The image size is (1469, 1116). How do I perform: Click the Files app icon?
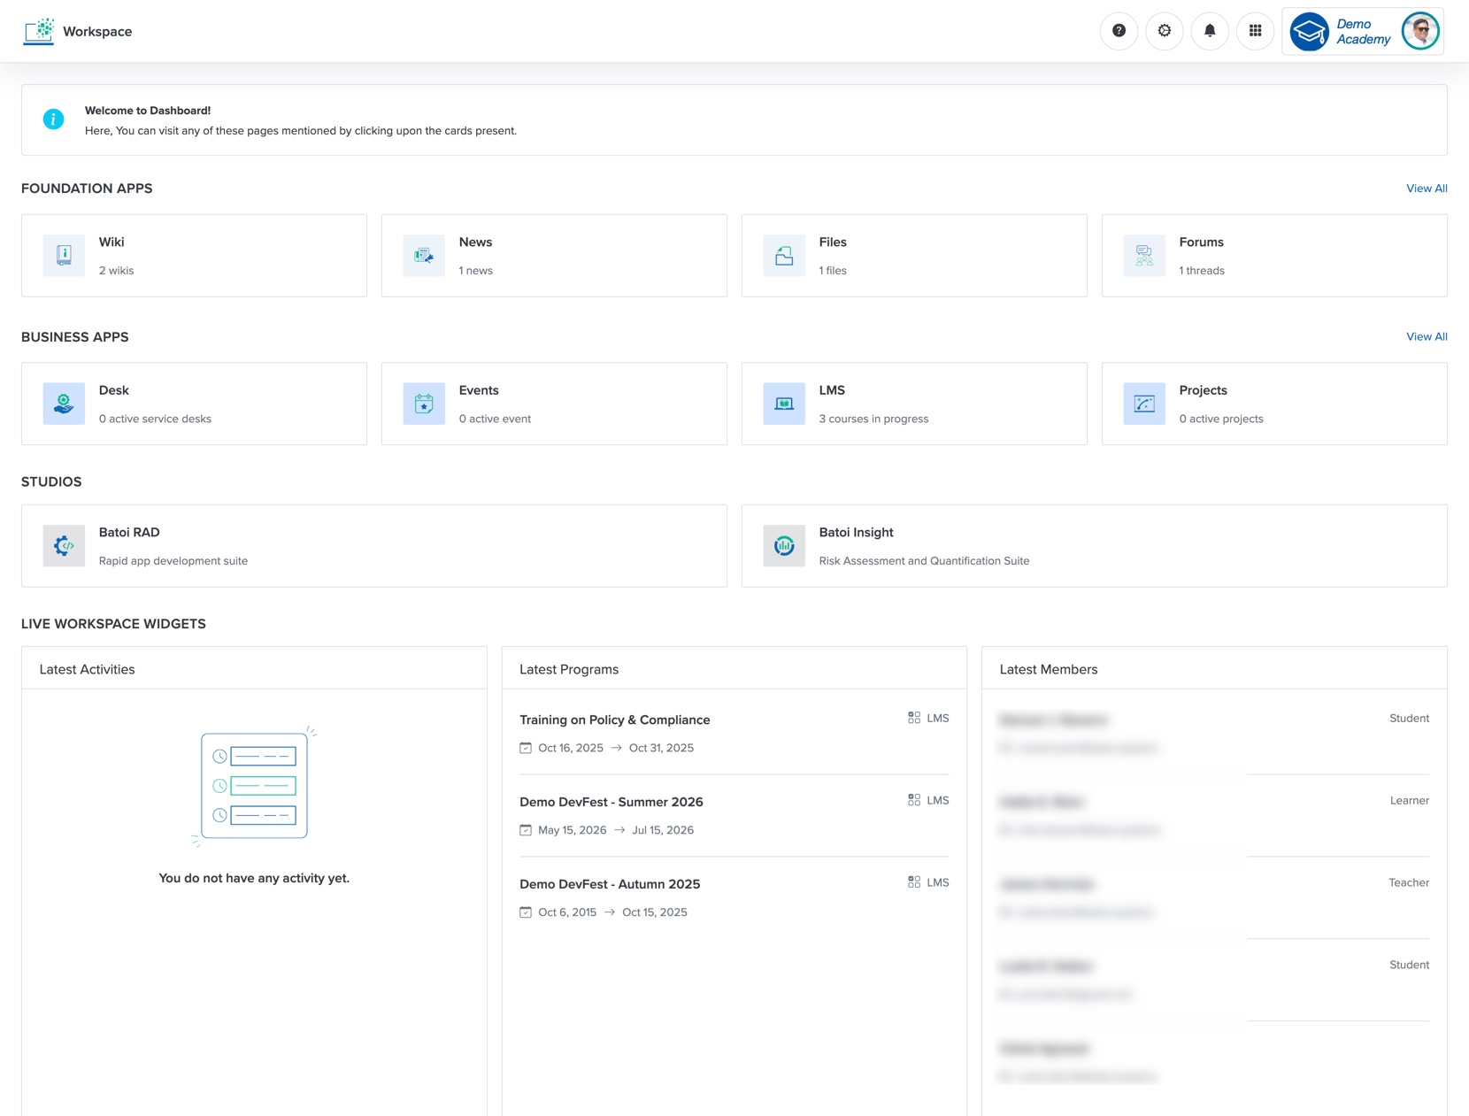click(782, 255)
